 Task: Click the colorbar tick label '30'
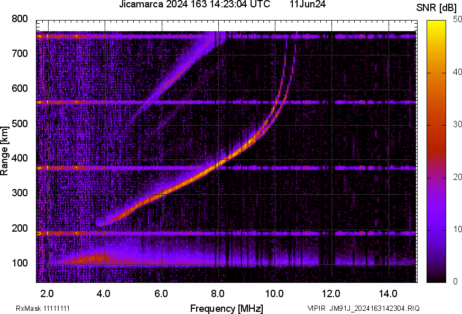(x=457, y=125)
